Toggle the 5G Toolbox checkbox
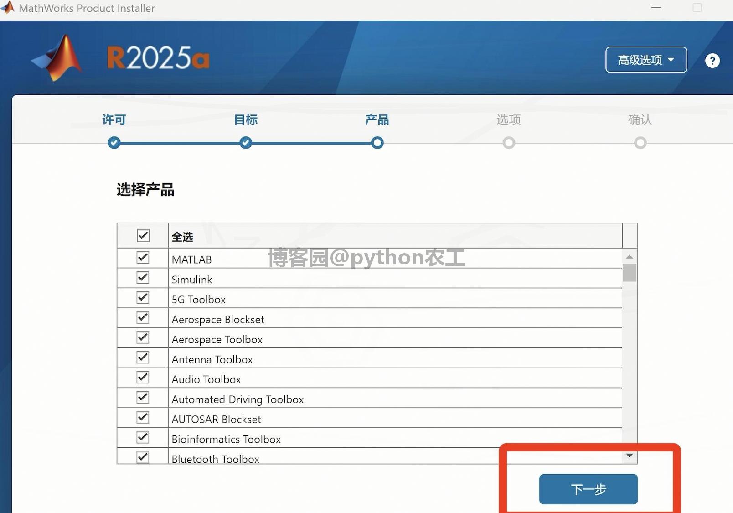 (x=143, y=297)
